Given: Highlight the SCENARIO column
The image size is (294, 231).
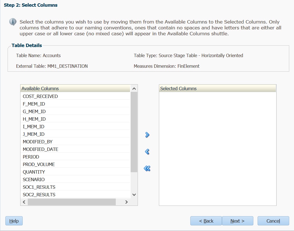Looking at the screenshot, I should tap(34, 179).
